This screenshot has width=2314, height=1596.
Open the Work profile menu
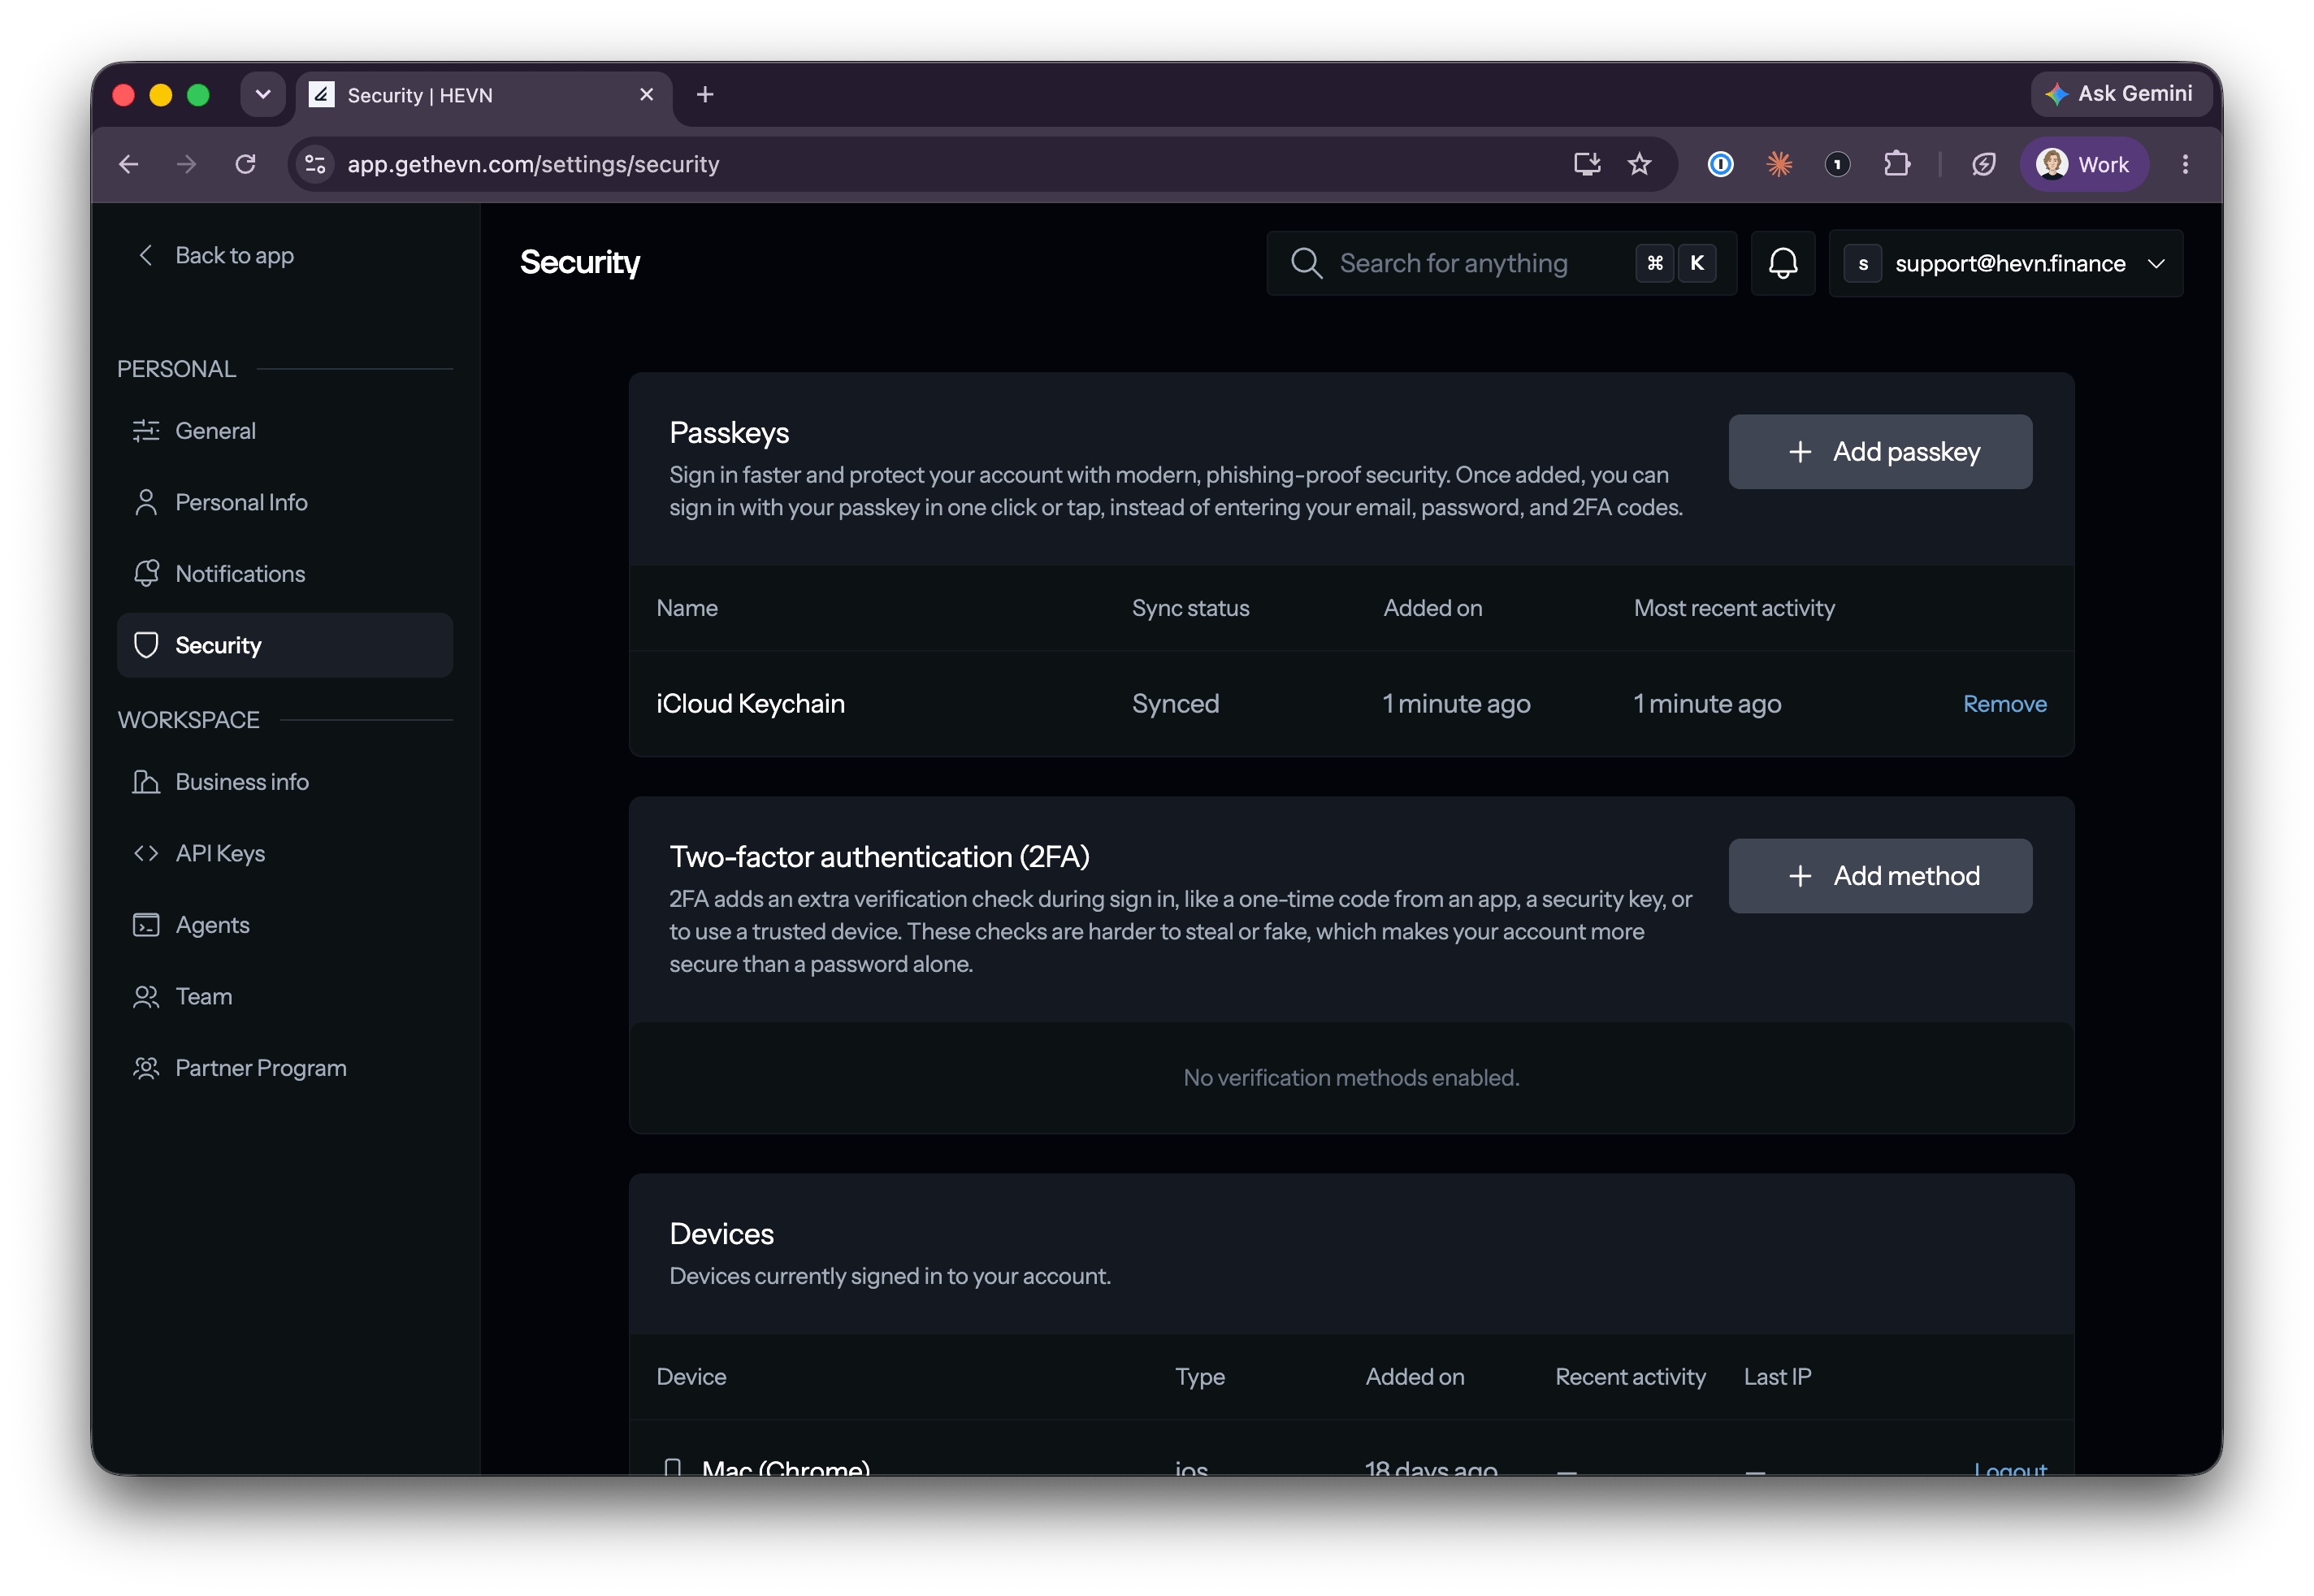click(2084, 164)
